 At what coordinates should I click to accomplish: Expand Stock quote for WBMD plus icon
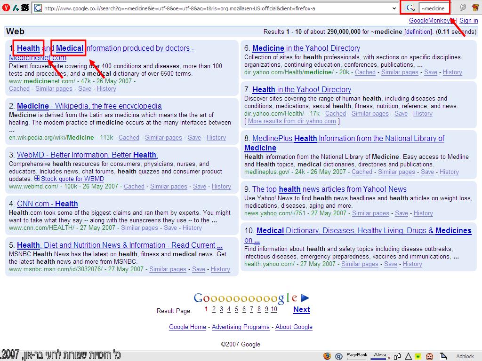pyautogui.click(x=37, y=178)
